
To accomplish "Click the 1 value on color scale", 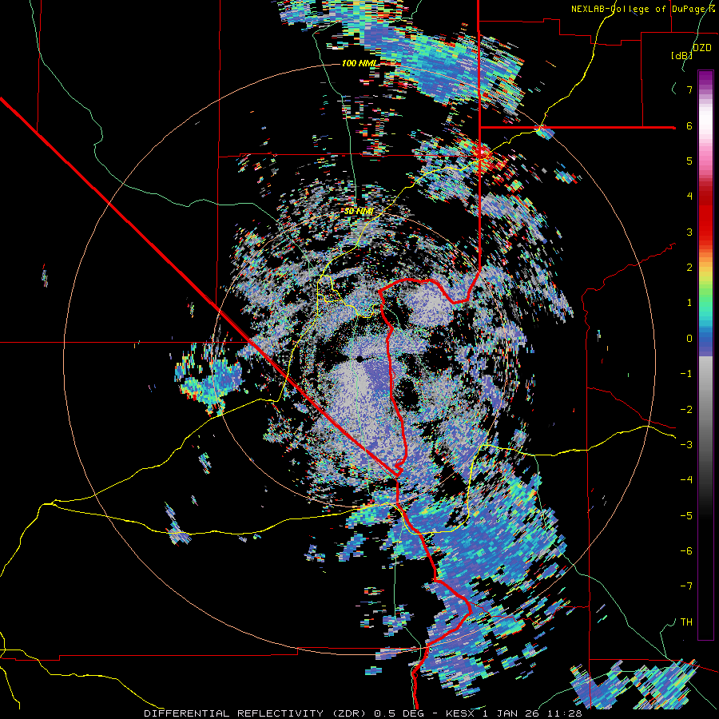I will pyautogui.click(x=689, y=303).
